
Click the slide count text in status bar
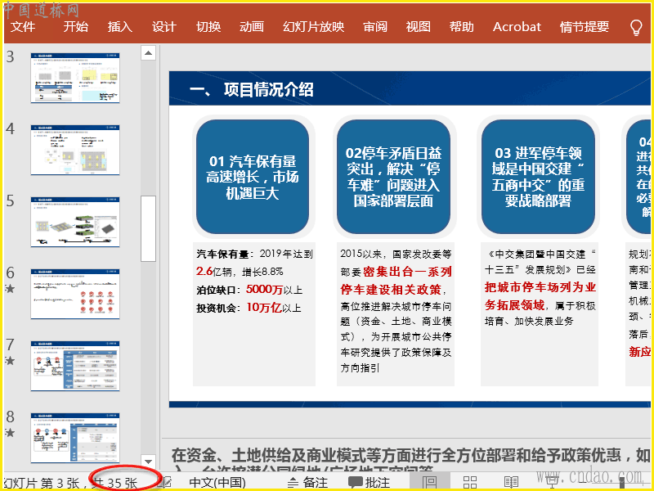pos(71,484)
